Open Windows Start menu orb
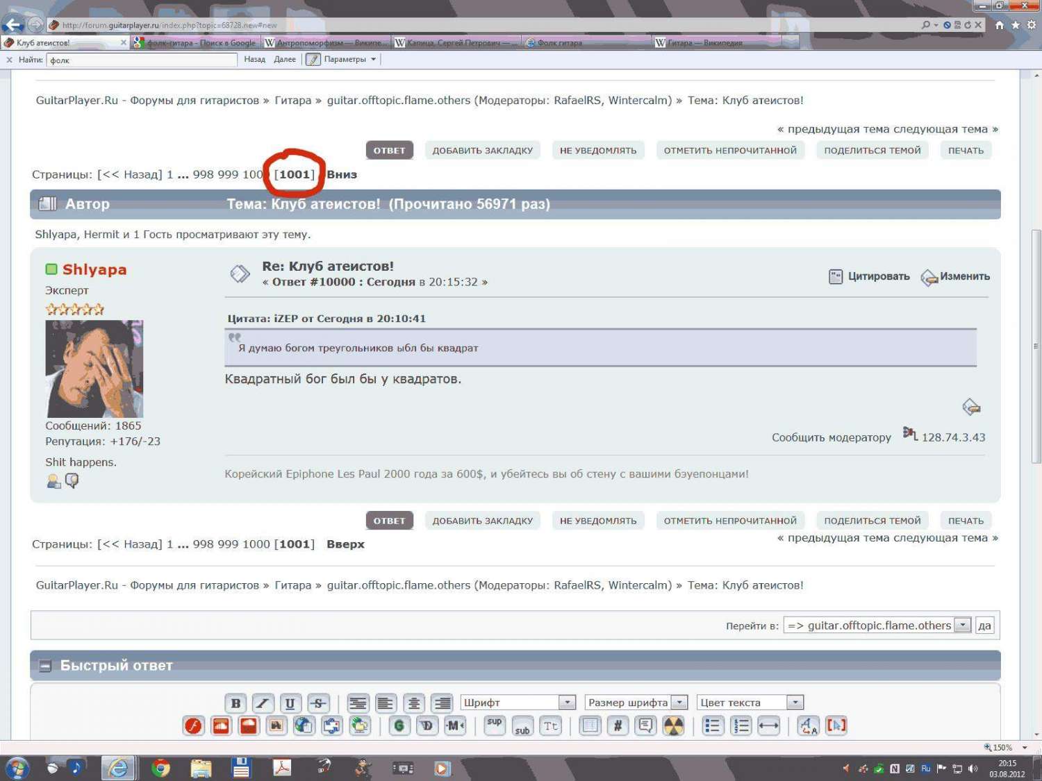 click(17, 768)
